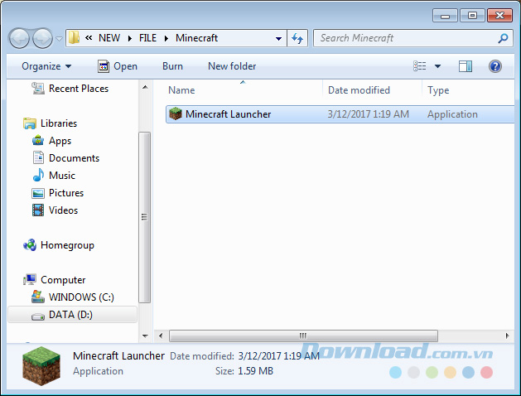Click the Recent Places icon
The image size is (521, 396).
(38, 89)
